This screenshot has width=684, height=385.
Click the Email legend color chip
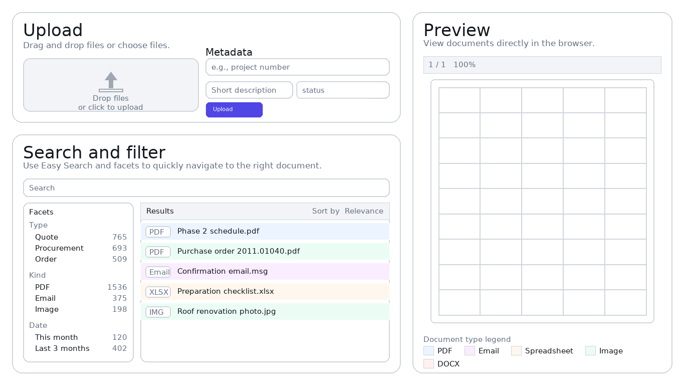[x=469, y=350]
